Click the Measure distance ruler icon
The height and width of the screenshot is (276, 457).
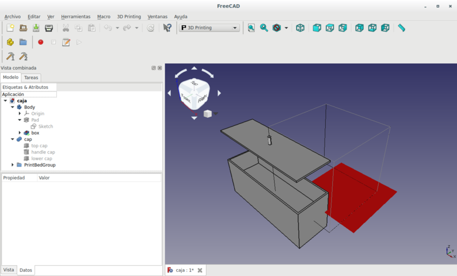(401, 28)
